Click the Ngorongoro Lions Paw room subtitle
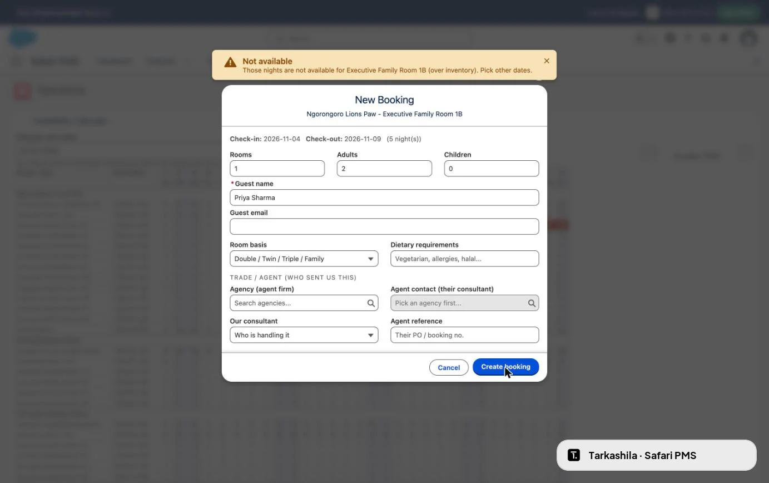 [x=385, y=114]
